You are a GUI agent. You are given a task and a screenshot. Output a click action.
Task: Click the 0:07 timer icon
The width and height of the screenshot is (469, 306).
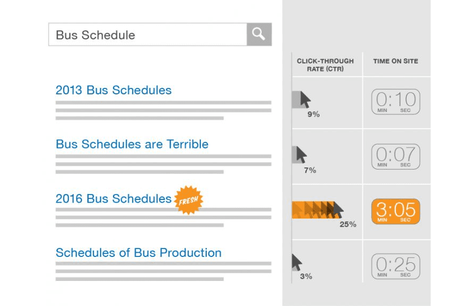pos(395,156)
